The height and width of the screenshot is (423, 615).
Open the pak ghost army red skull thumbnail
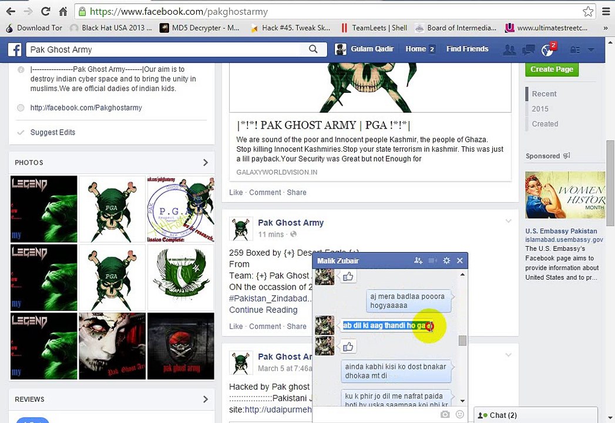pyautogui.click(x=180, y=345)
